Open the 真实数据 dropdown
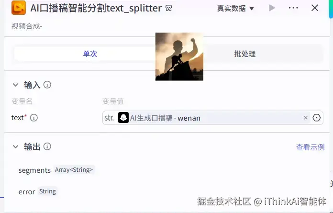Image resolution: width=333 pixels, height=213 pixels. 235,8
